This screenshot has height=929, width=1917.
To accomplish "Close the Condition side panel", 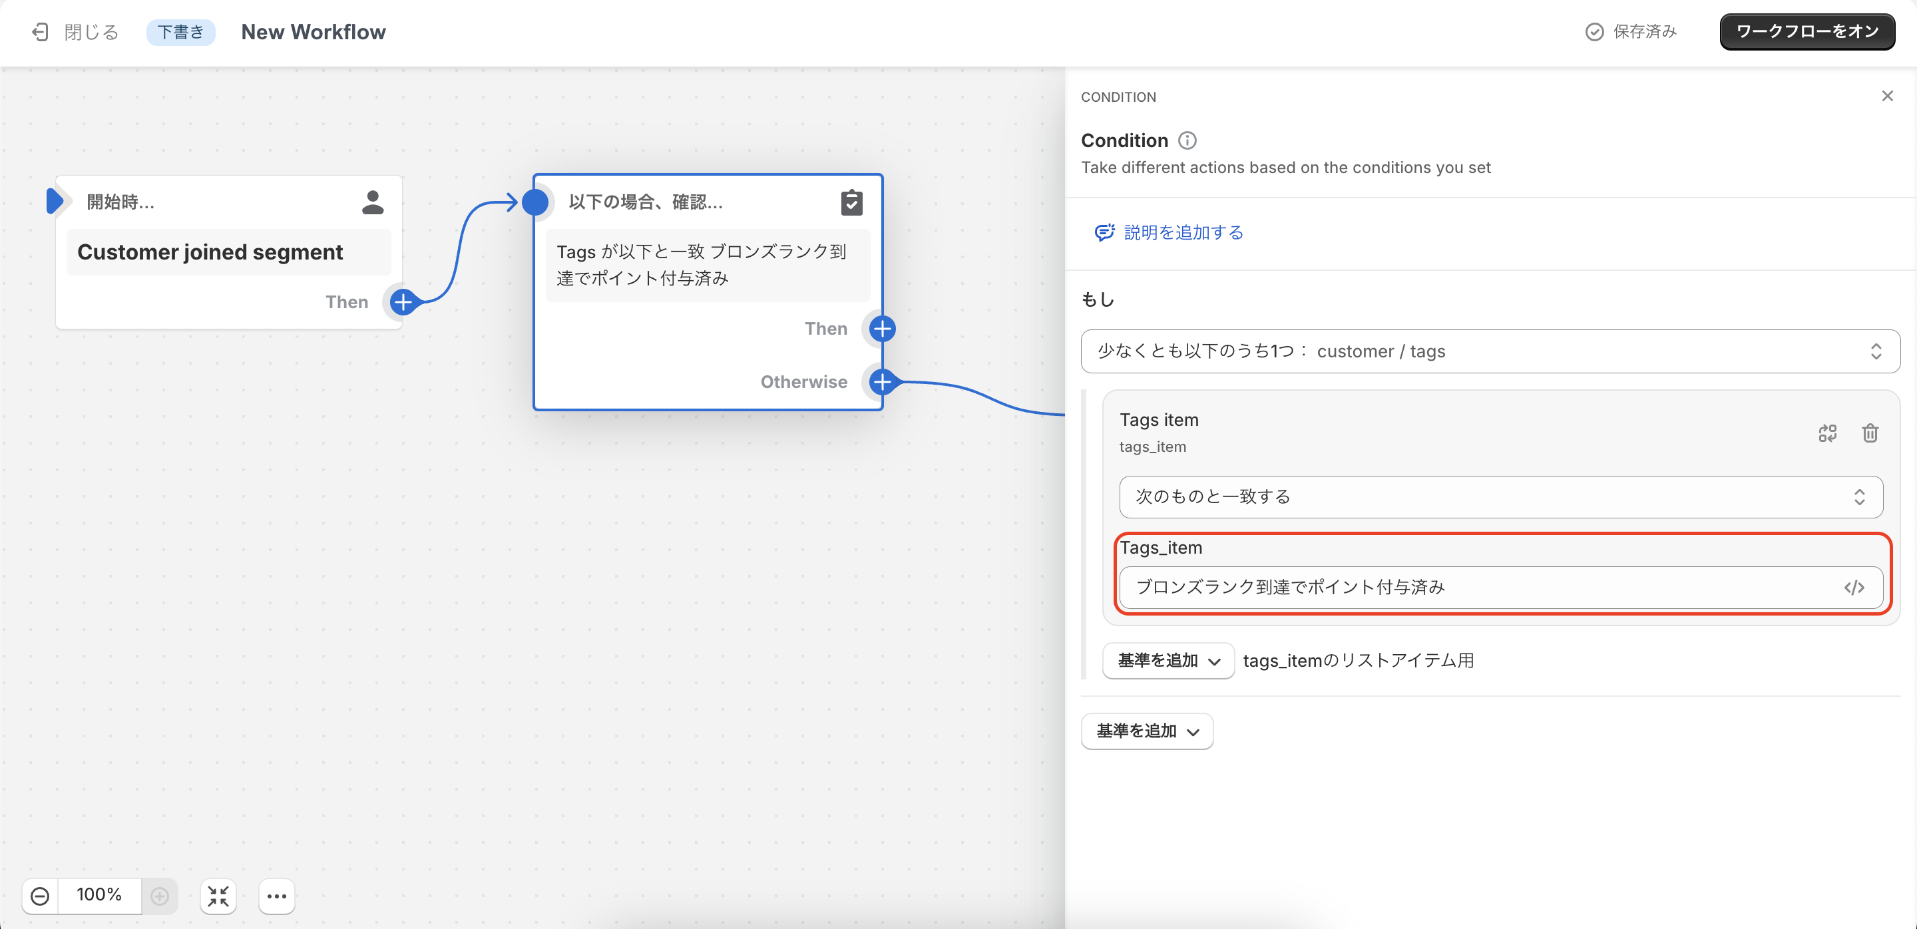I will (x=1887, y=96).
